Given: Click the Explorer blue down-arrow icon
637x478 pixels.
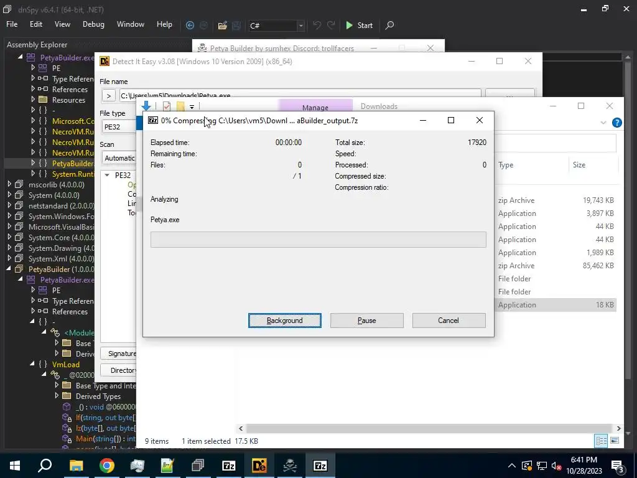Looking at the screenshot, I should click(146, 106).
